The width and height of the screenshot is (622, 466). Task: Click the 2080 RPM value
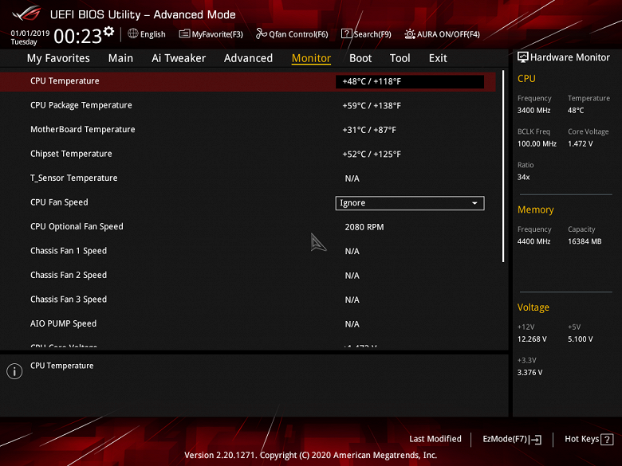click(364, 227)
